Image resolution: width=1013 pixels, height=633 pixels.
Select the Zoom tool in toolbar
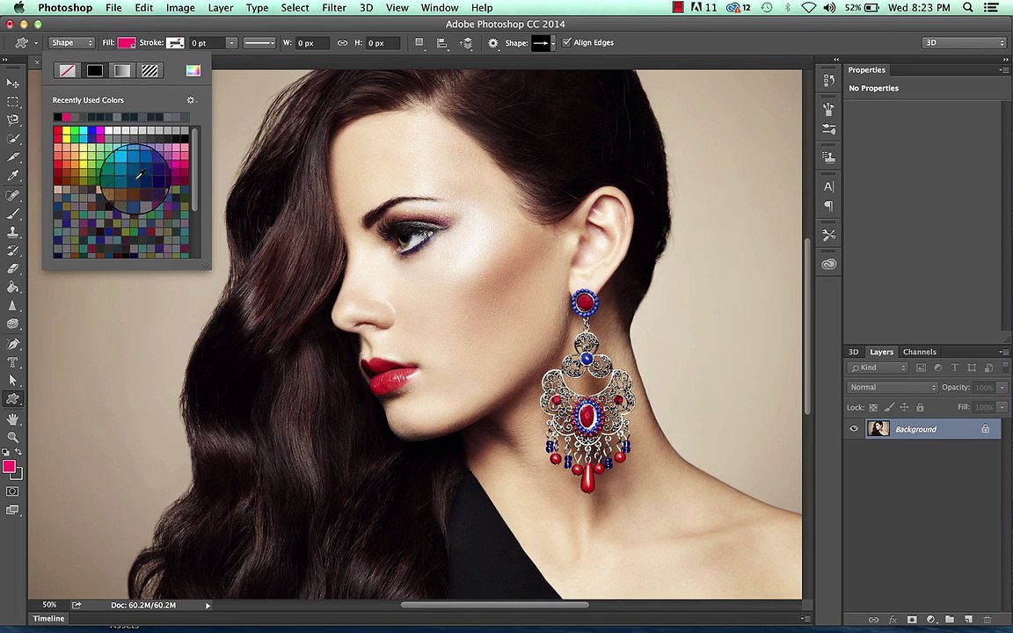coord(13,437)
